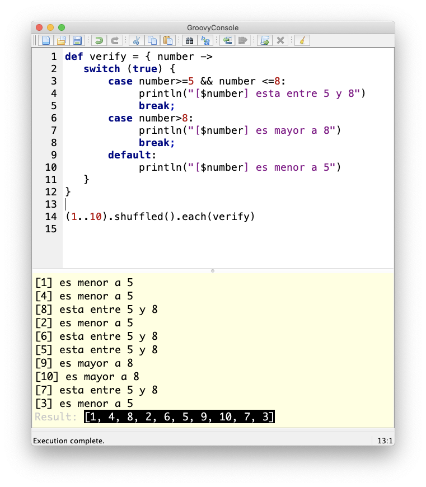Viewport: 426px width, 487px height.
Task: Save the current script
Action: (77, 40)
